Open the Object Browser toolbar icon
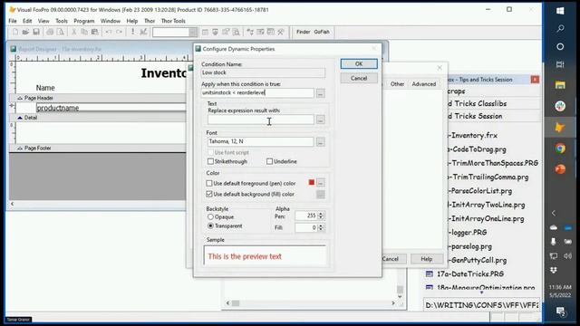The width and height of the screenshot is (580, 326). (260, 33)
